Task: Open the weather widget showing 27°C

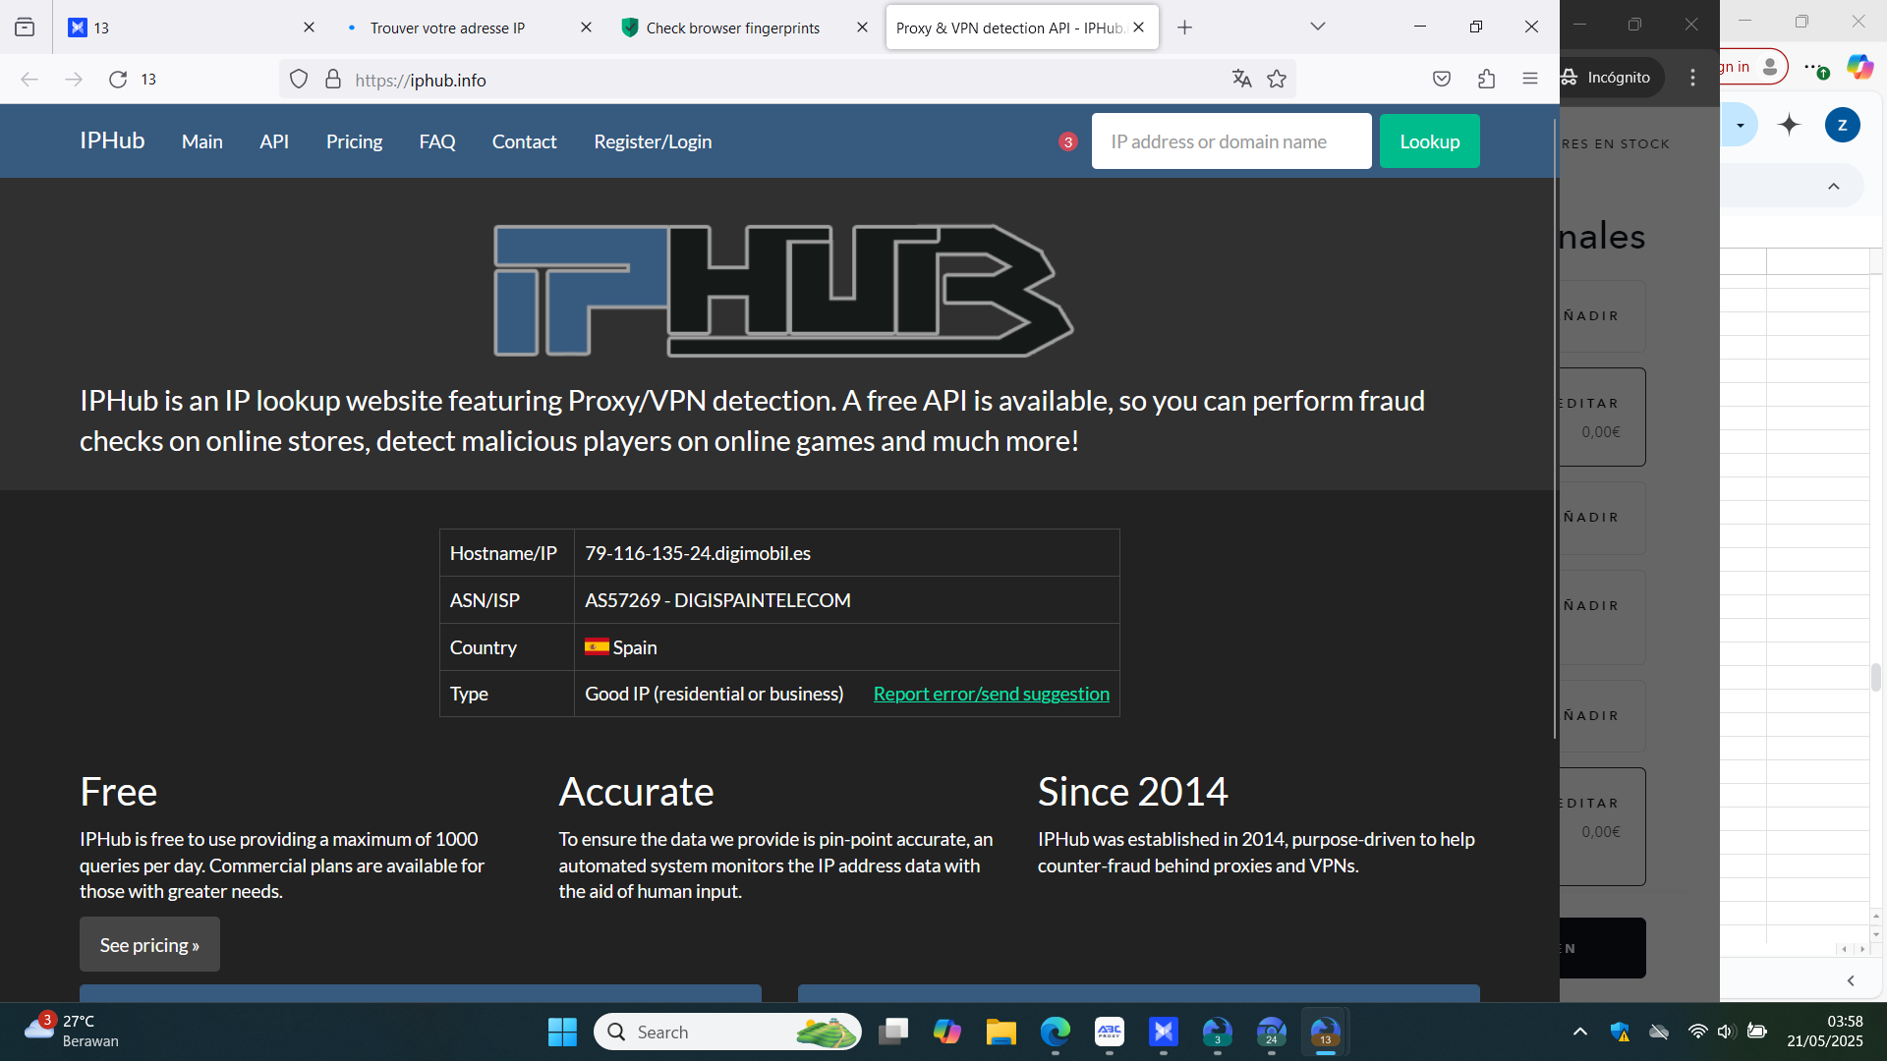Action: click(71, 1032)
